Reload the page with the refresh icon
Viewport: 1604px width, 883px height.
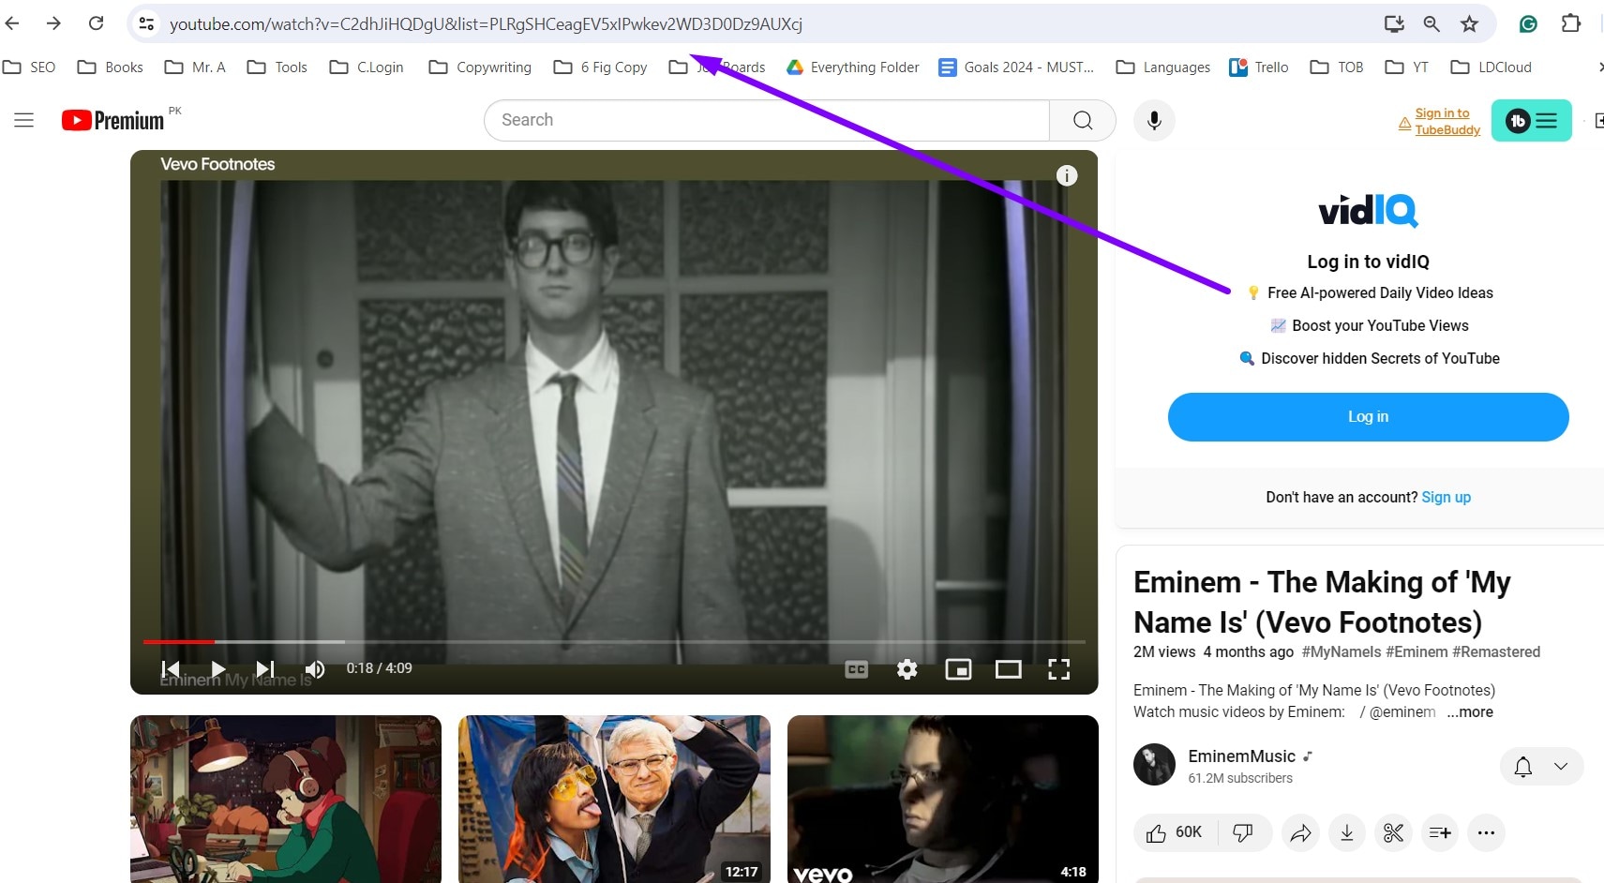[96, 23]
